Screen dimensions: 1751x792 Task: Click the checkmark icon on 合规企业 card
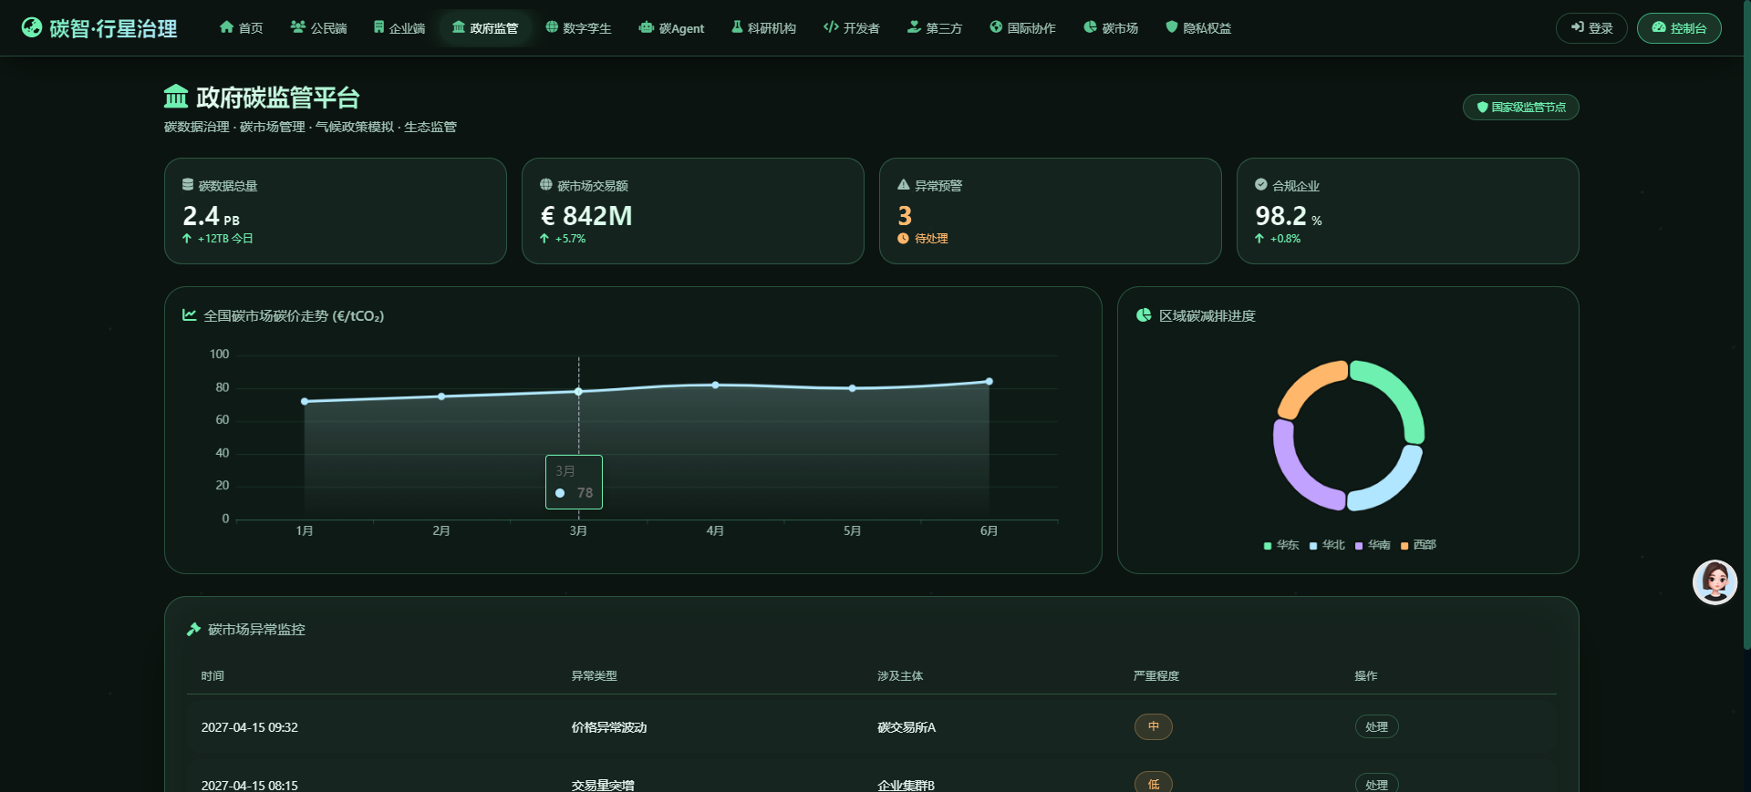point(1261,184)
